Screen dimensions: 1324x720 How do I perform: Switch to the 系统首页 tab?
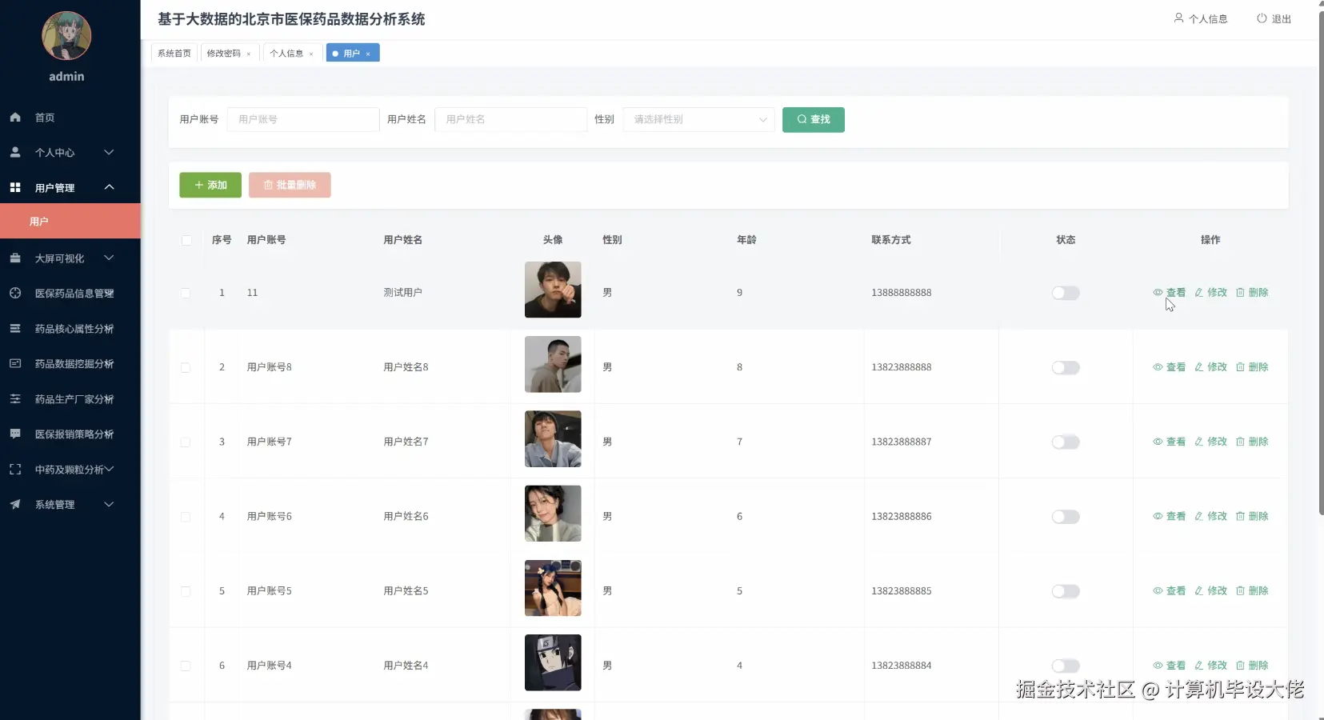[x=174, y=53]
